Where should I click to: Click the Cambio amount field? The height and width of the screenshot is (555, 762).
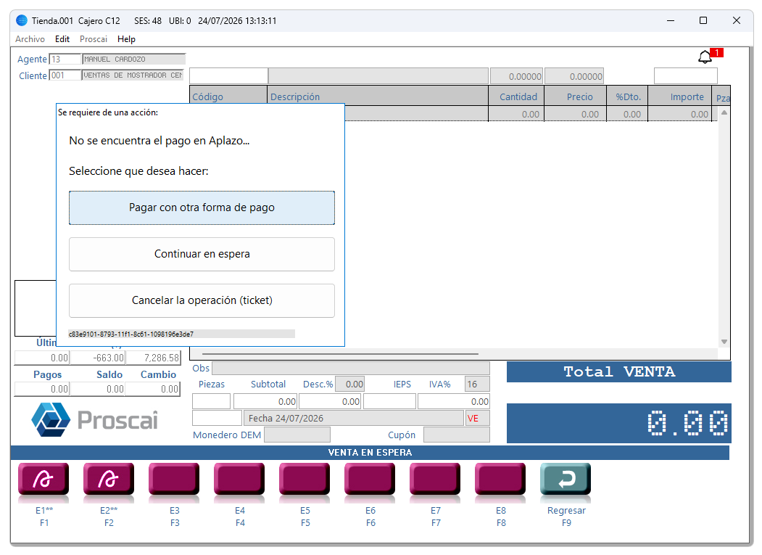click(x=152, y=389)
